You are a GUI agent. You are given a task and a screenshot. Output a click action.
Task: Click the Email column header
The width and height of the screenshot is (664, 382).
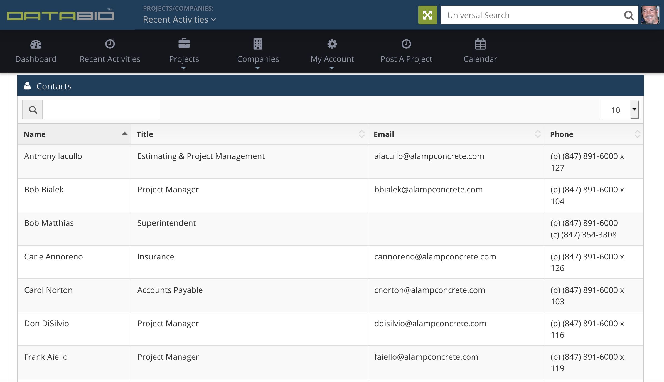coord(456,134)
